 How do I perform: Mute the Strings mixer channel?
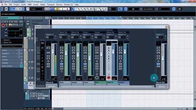73,48
